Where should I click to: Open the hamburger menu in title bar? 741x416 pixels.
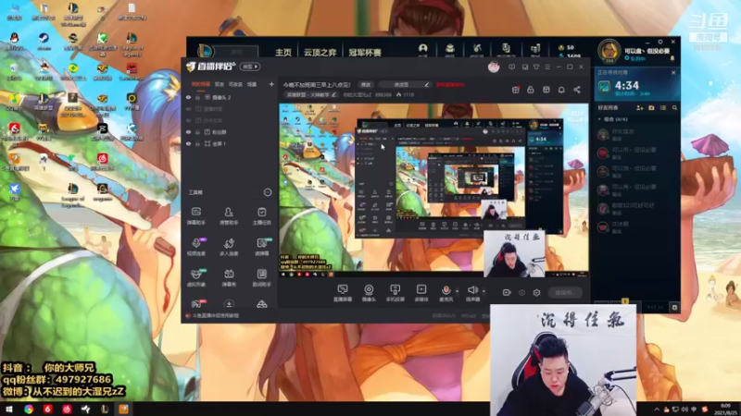tap(547, 67)
